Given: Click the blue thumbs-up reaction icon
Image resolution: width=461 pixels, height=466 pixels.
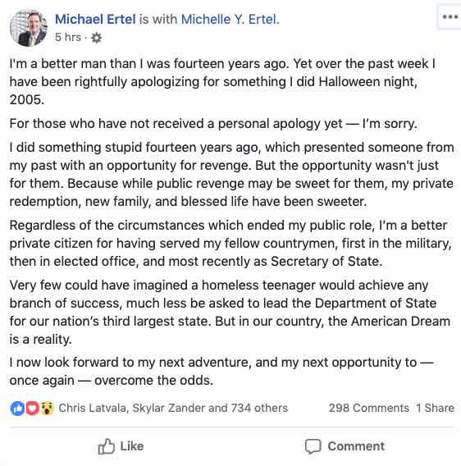Looking at the screenshot, I should point(17,408).
